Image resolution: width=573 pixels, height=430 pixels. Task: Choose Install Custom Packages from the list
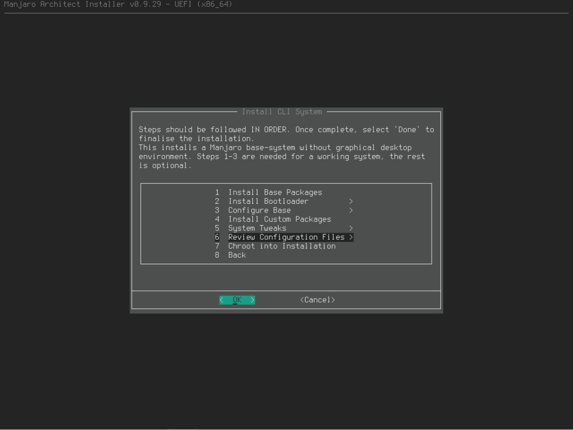point(279,219)
